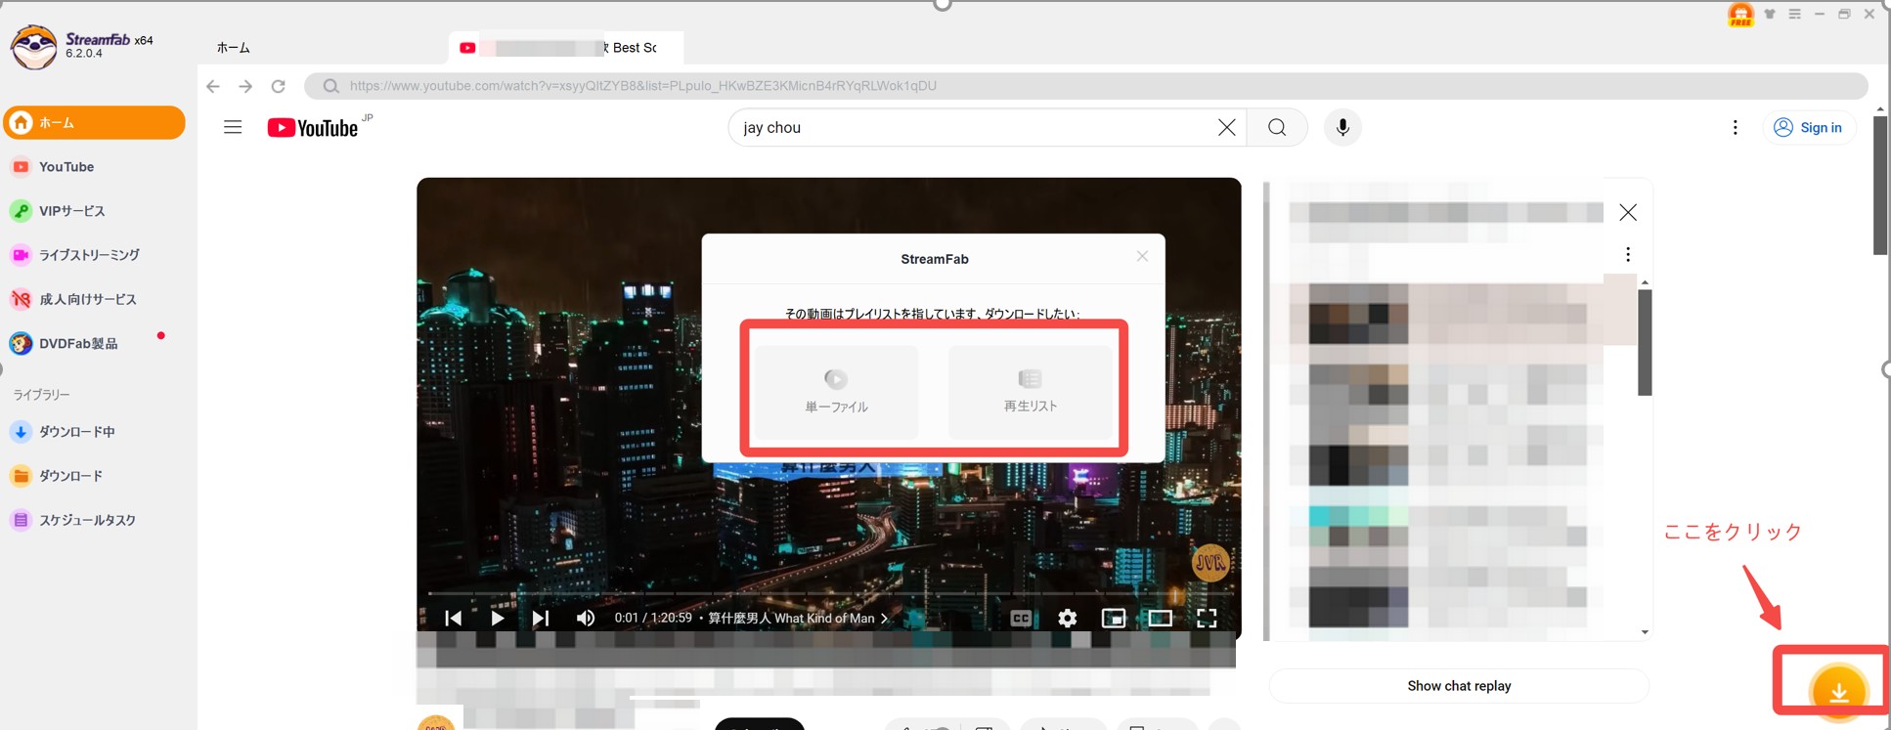This screenshot has height=730, width=1891.
Task: Play the video
Action: 497,618
